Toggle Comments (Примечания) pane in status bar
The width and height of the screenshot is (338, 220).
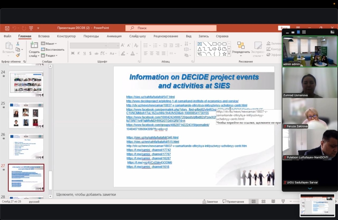[233, 201]
